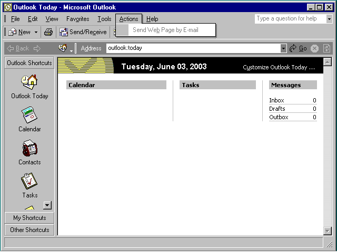Close the open Actions menu
The image size is (337, 252).
pyautogui.click(x=128, y=19)
